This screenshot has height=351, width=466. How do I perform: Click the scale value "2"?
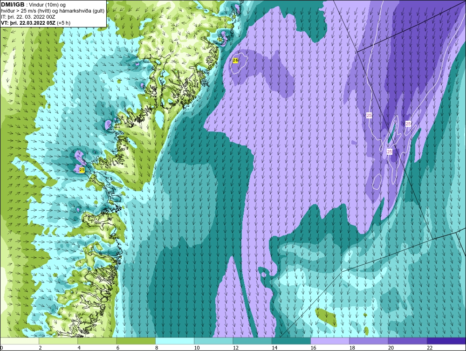[x=41, y=348]
